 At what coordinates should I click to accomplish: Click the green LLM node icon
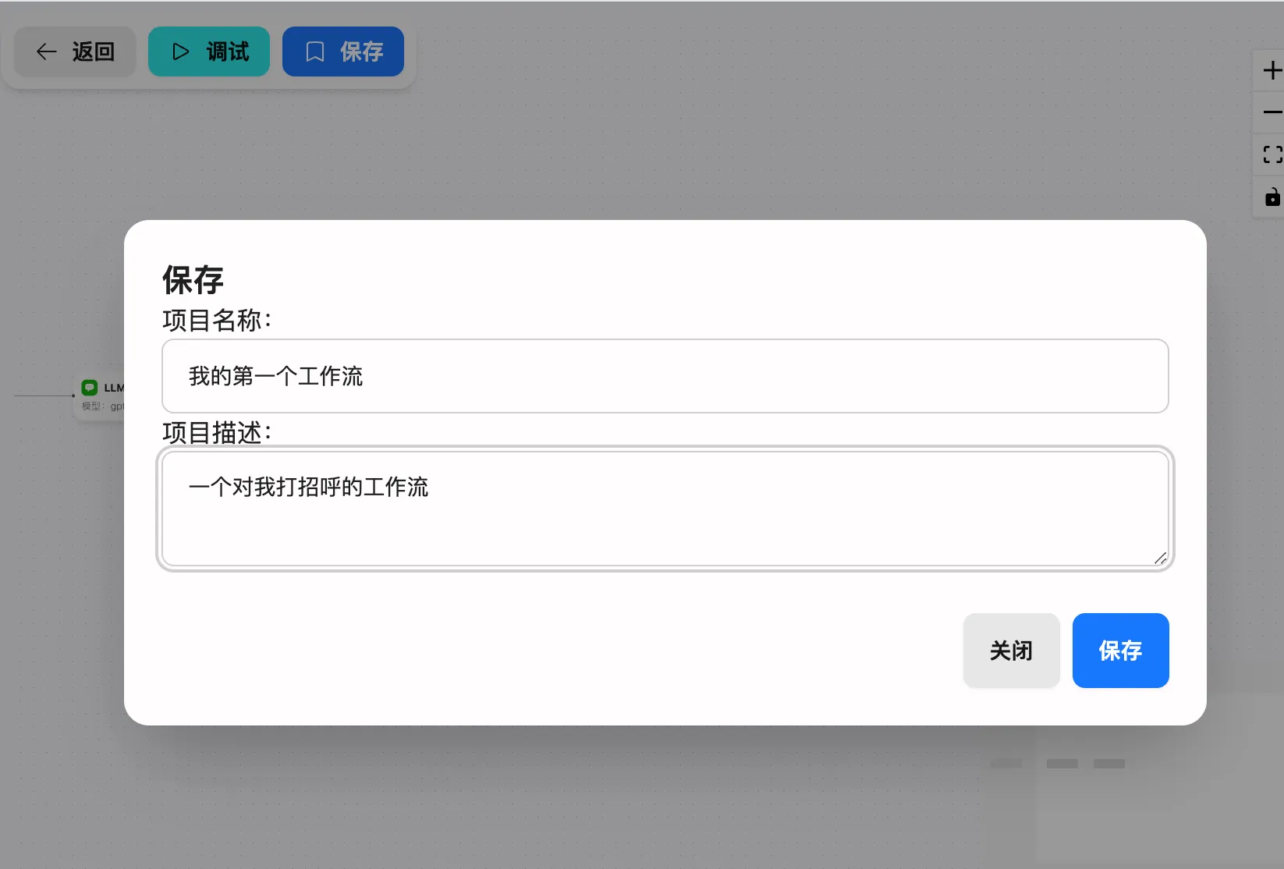[x=90, y=387]
